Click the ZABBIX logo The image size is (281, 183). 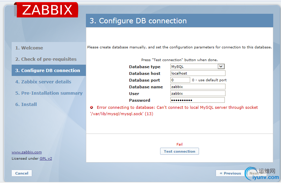46,10
